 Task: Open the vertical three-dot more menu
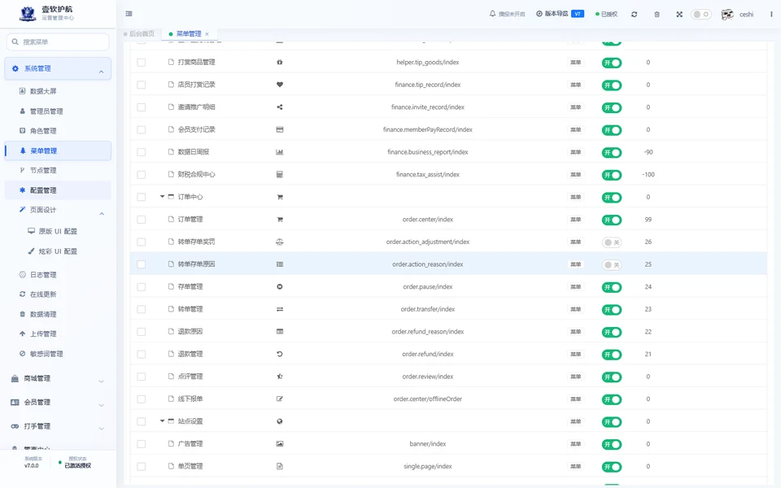(771, 14)
